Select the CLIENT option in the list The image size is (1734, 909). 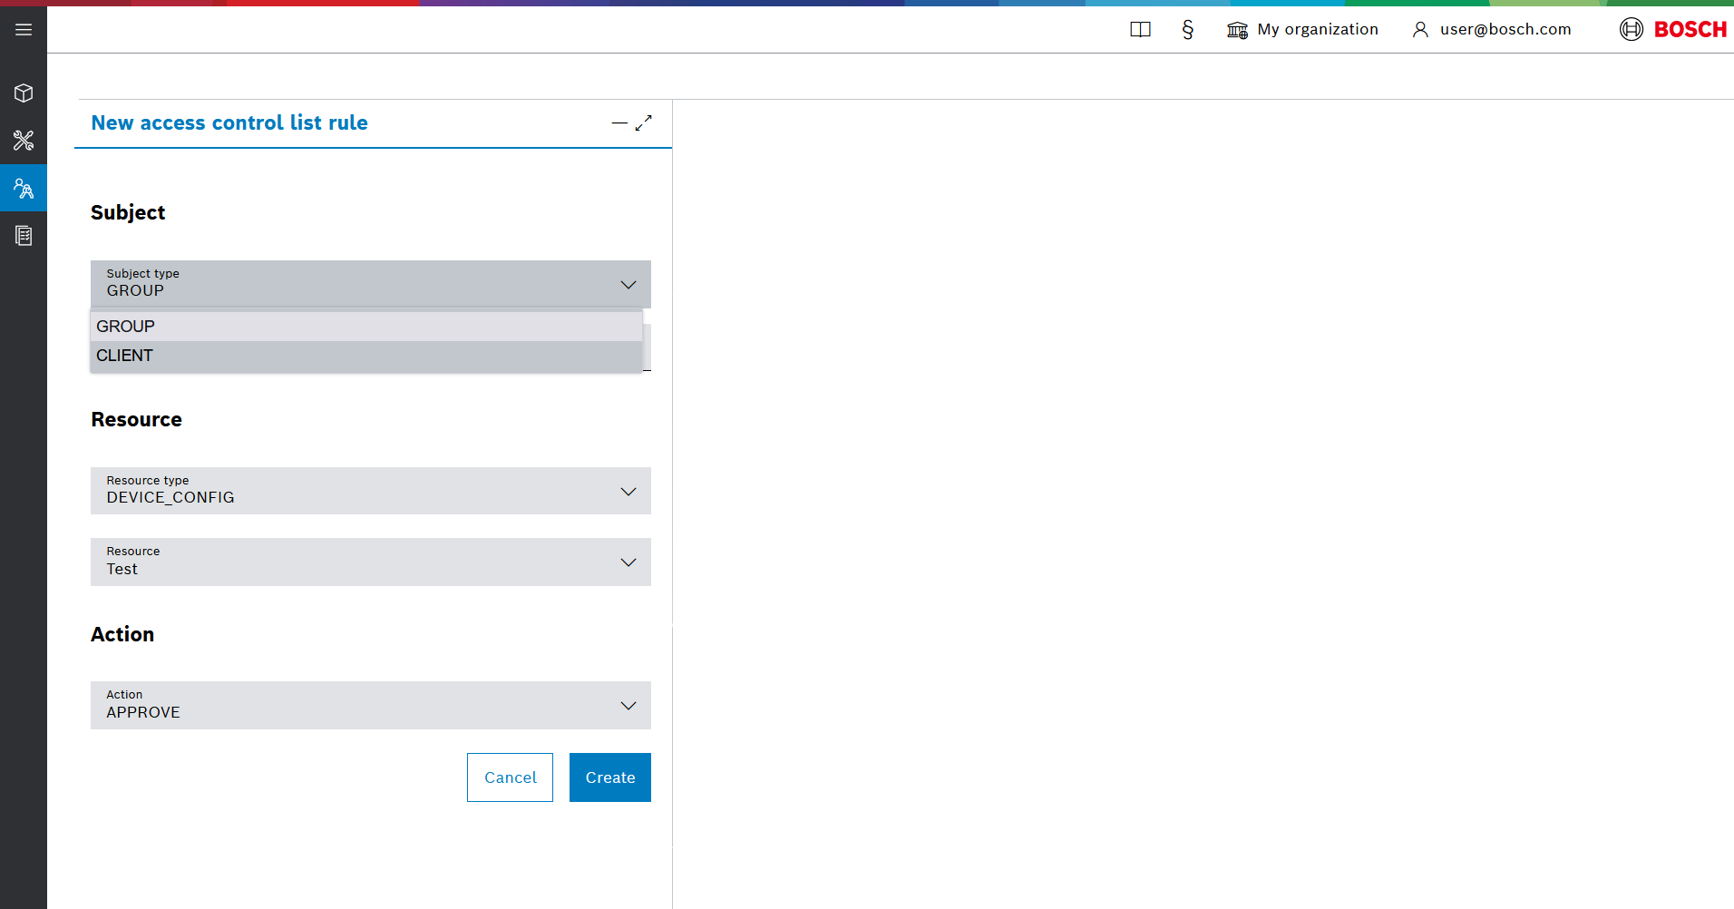[365, 357]
